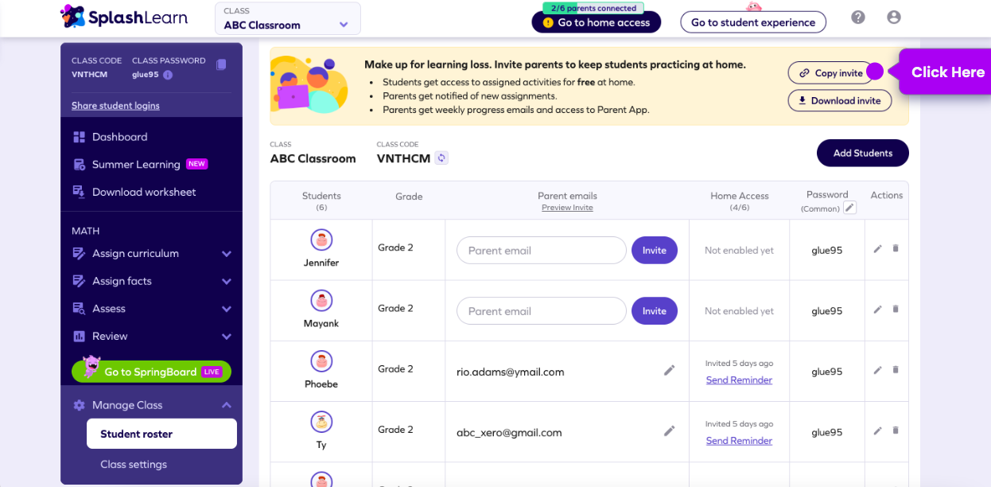Collapse the Manage Class section
This screenshot has width=991, height=487.
(226, 405)
